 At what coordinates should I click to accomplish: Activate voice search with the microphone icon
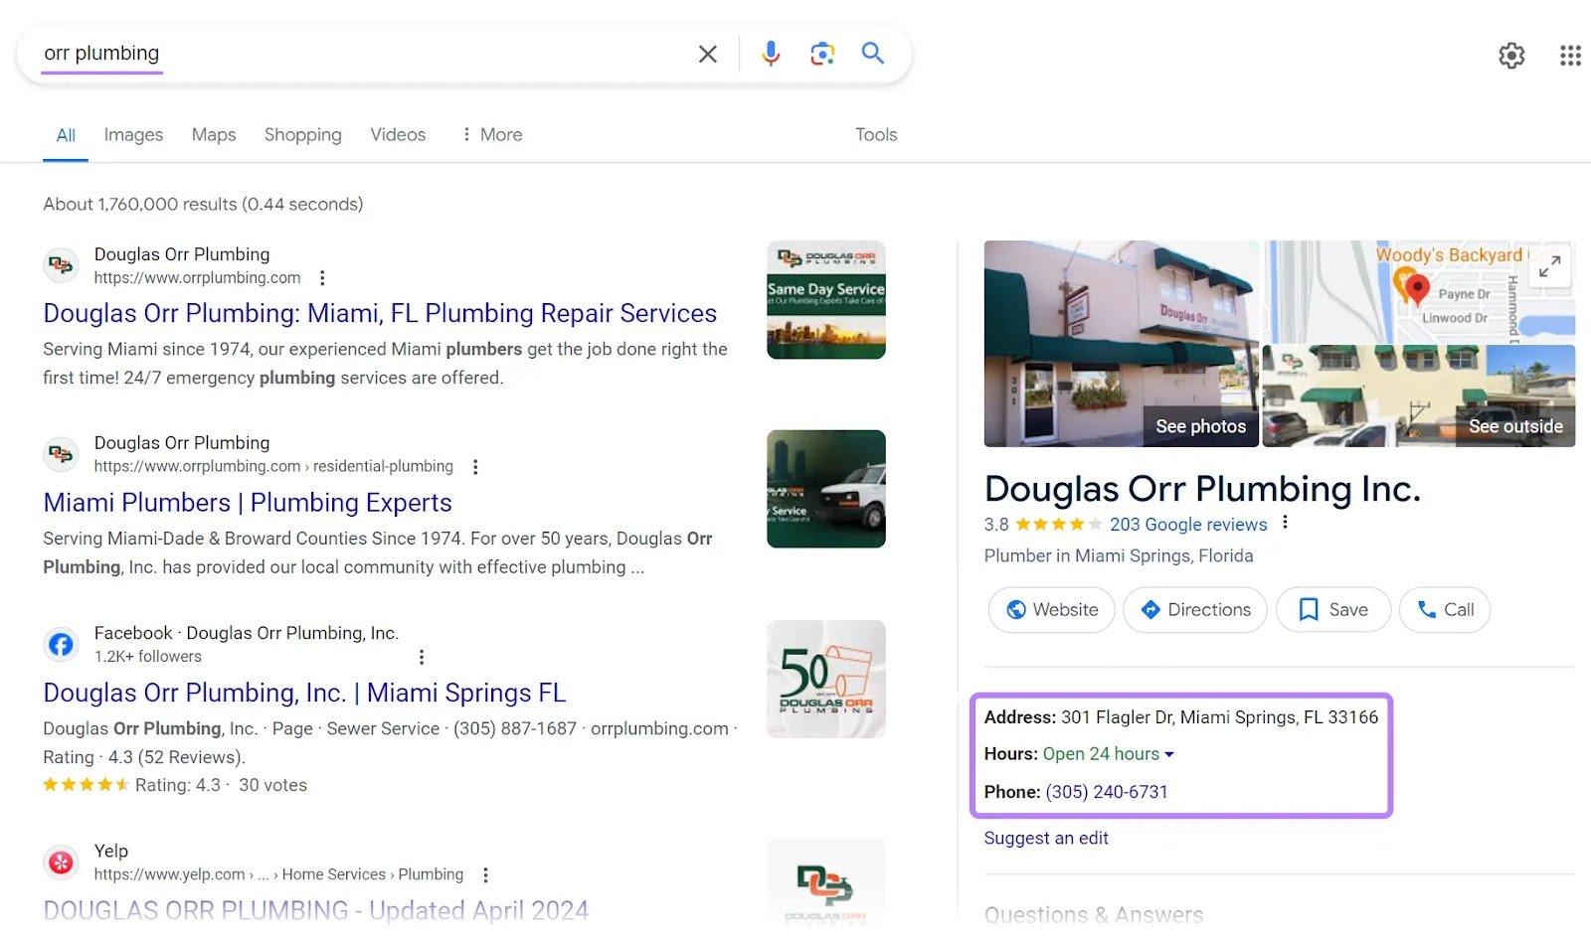[x=770, y=54]
